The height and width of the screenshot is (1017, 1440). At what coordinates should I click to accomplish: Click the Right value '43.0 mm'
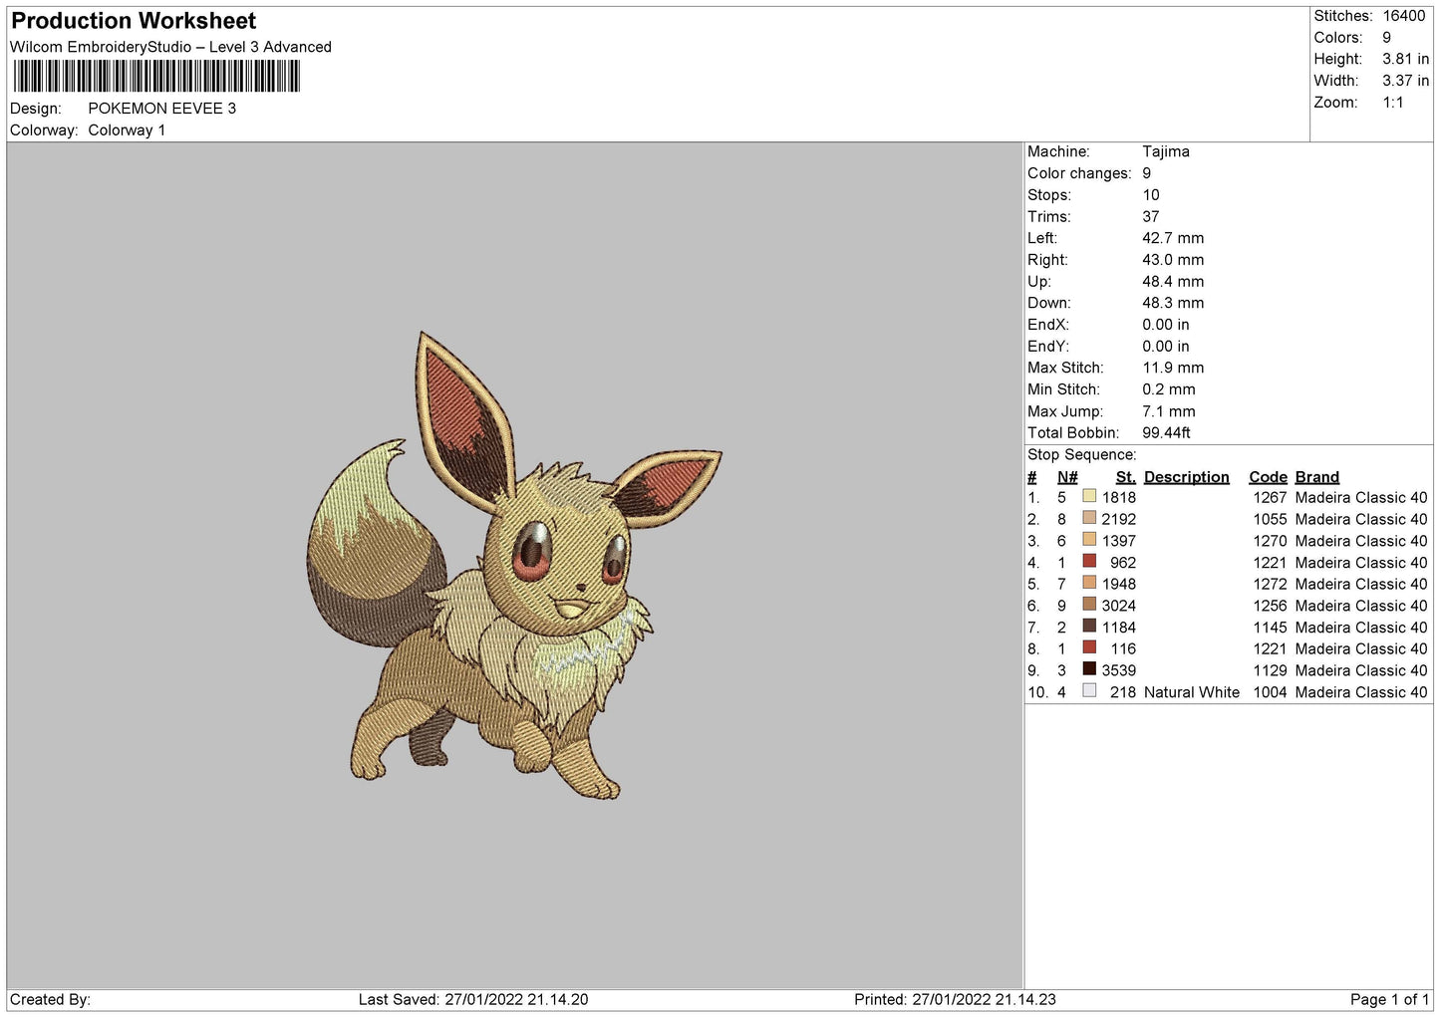(x=1173, y=260)
